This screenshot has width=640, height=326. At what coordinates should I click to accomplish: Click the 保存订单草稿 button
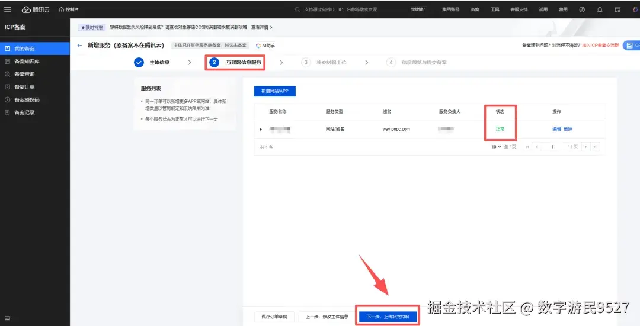tap(274, 317)
